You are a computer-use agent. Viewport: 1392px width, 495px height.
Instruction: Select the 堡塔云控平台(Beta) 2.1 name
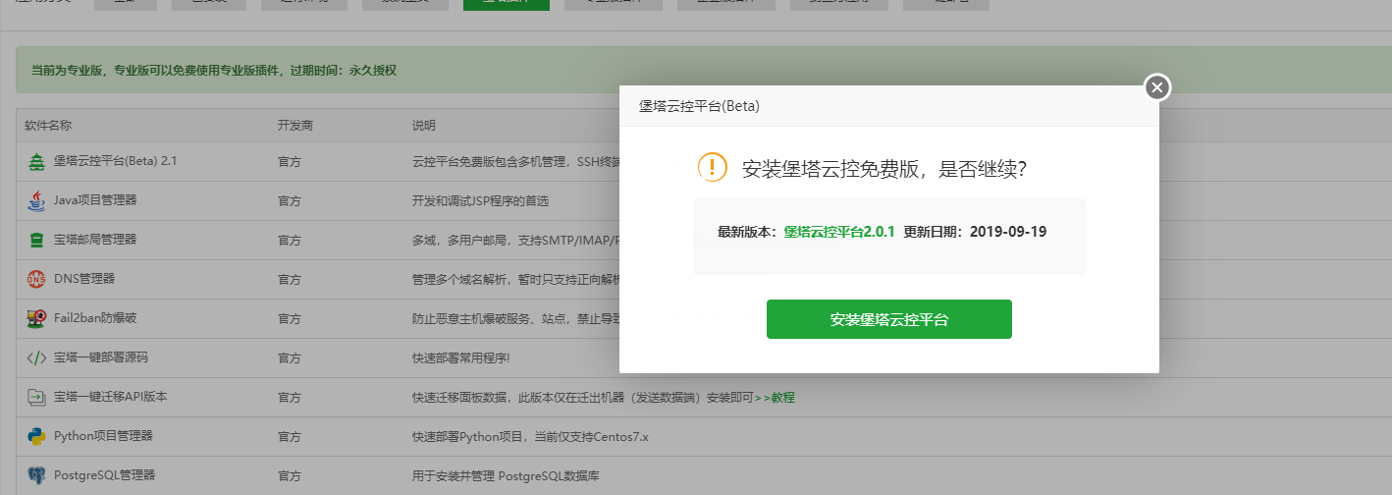[x=115, y=161]
